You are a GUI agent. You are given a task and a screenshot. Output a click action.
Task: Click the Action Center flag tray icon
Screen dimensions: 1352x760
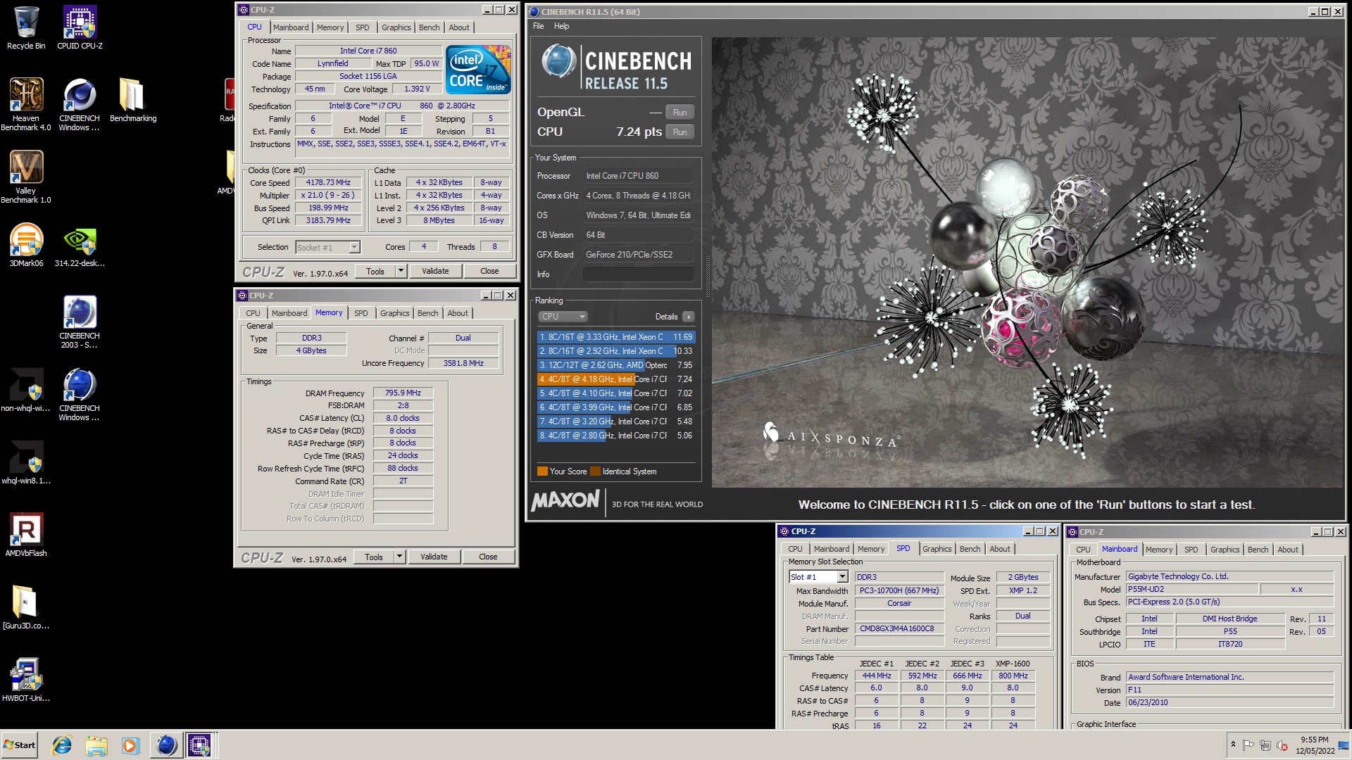click(x=1248, y=745)
